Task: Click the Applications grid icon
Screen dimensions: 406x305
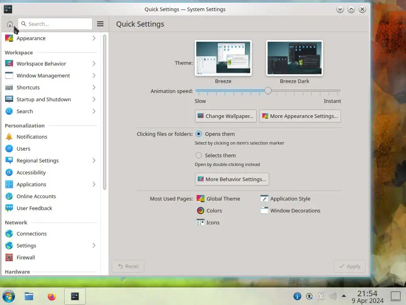Action: click(x=9, y=184)
